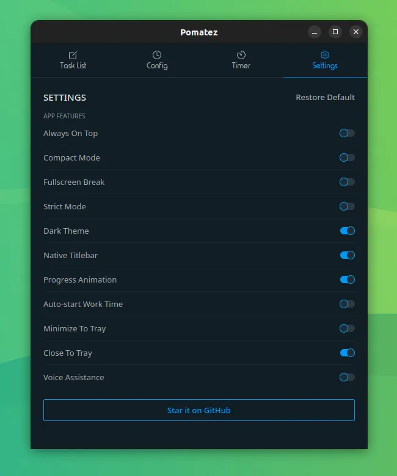
Task: Click Restore Default
Action: (325, 98)
